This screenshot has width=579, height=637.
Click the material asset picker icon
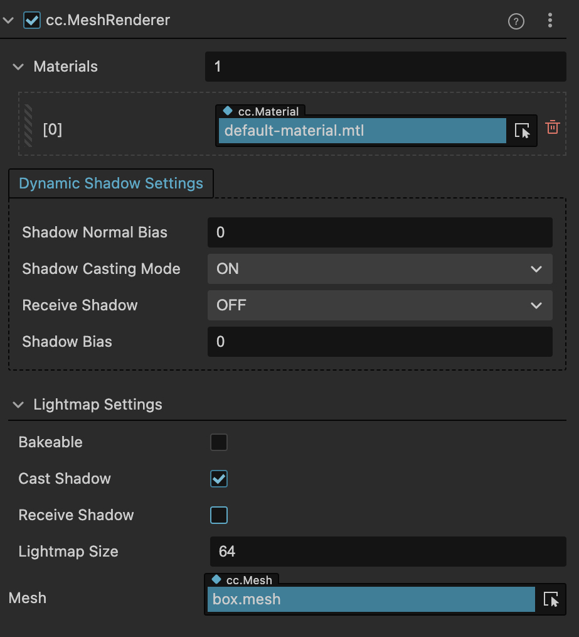[x=522, y=131]
